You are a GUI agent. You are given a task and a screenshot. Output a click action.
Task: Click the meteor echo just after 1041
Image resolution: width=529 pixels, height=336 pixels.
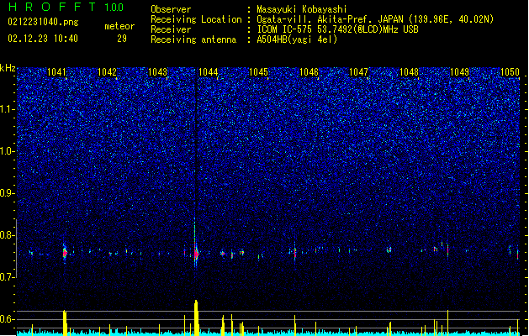click(x=65, y=253)
